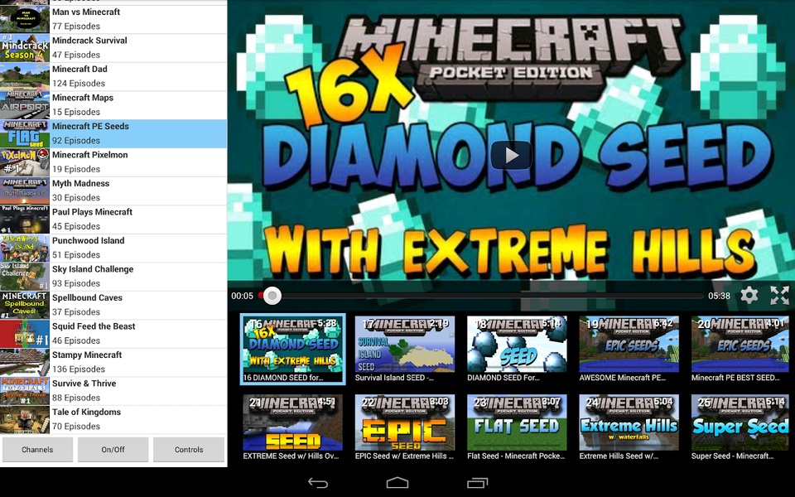Select Paul Plays Minecraft series

(x=113, y=219)
